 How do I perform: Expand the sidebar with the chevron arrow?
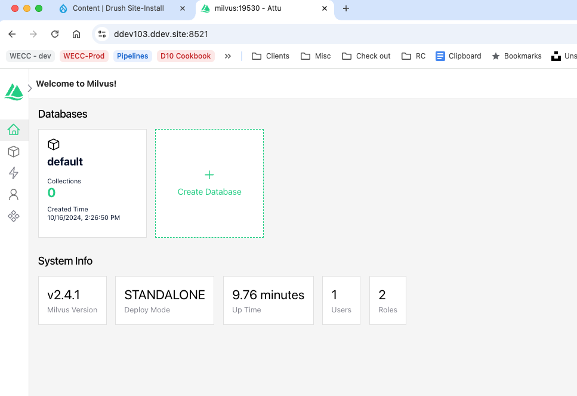tap(30, 88)
